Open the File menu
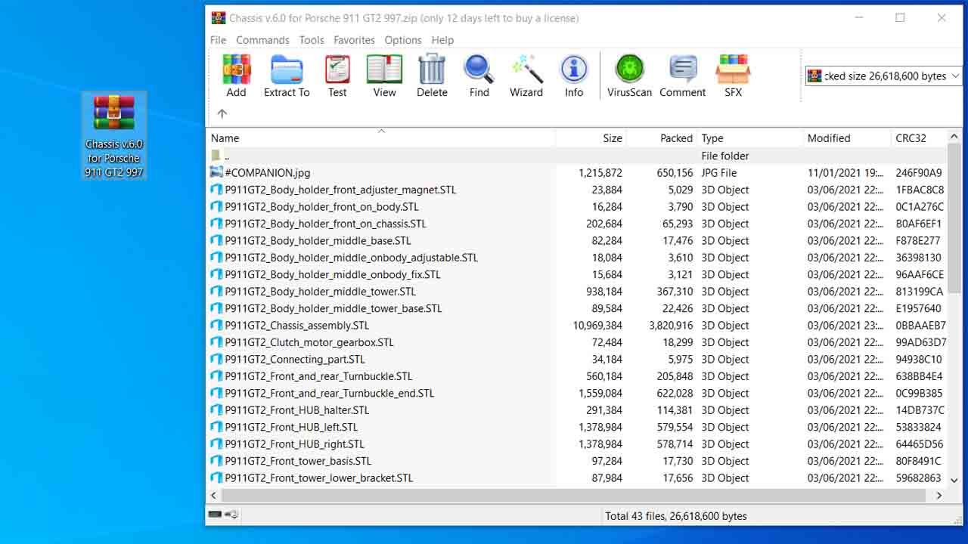Screen dimensions: 968x544 click(x=218, y=40)
